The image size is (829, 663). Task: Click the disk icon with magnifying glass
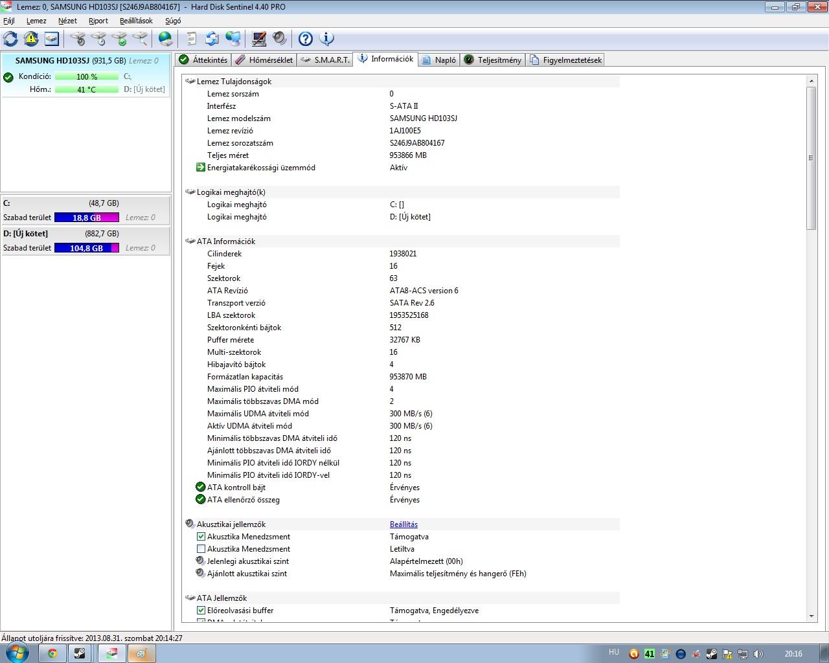click(140, 39)
